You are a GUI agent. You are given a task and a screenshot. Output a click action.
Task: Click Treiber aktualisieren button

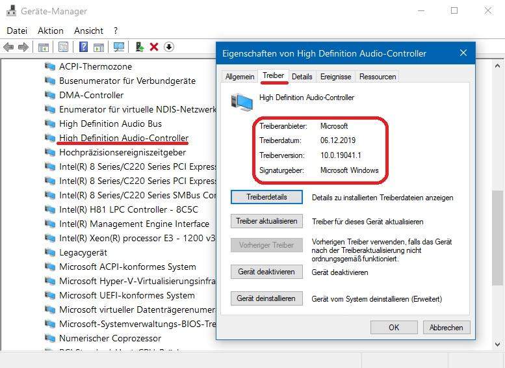266,221
